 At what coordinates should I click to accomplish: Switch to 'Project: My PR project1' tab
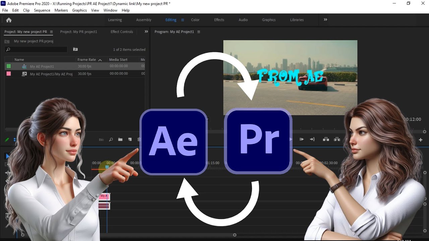point(79,32)
